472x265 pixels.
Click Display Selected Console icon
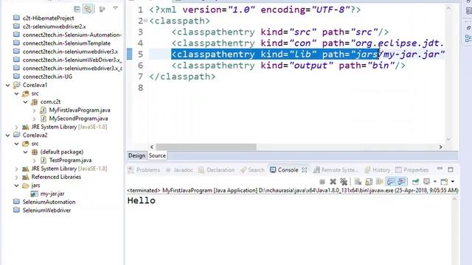pos(426,181)
